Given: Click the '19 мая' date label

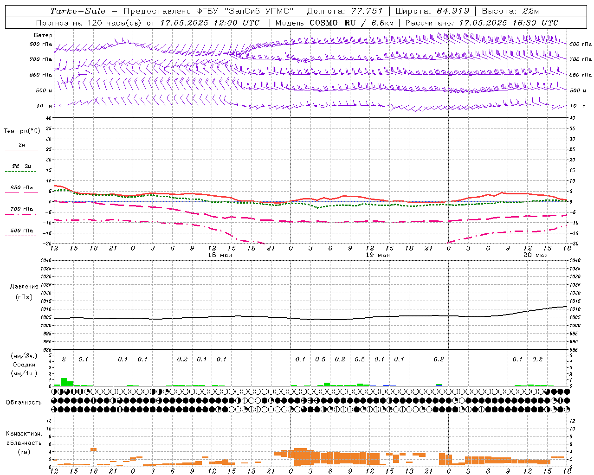Looking at the screenshot, I should click(x=378, y=255).
